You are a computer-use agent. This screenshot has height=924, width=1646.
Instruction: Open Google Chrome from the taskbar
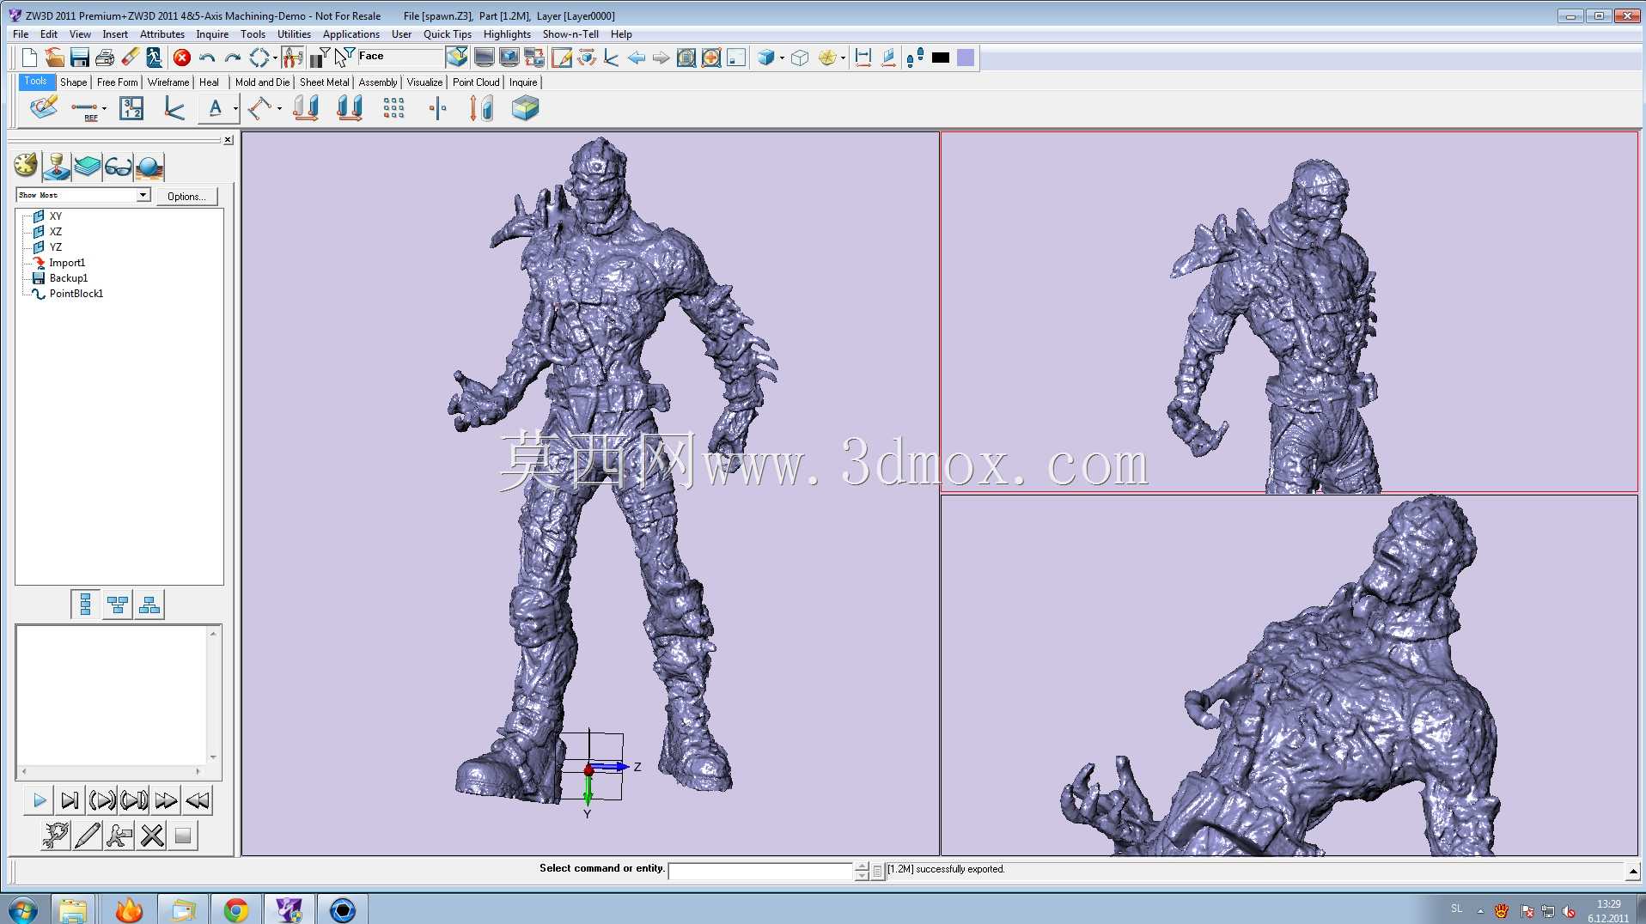tap(235, 909)
